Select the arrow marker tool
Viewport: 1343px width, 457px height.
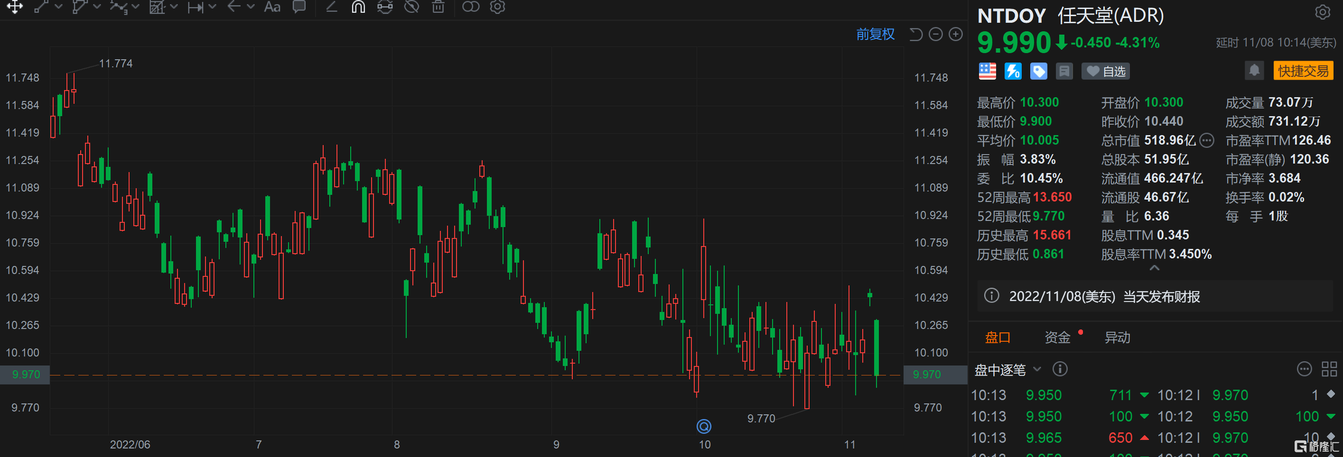pos(234,7)
